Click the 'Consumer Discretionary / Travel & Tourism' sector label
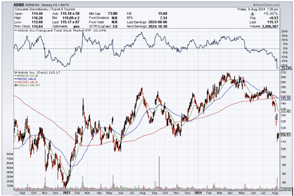 tap(45, 9)
